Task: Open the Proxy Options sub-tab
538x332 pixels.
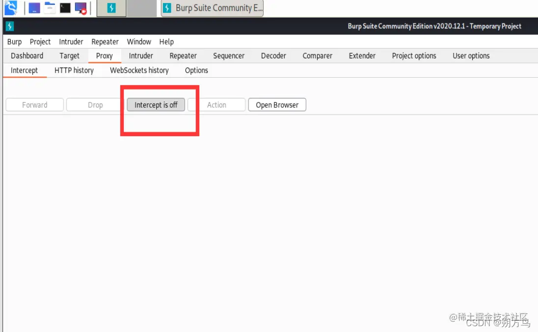Action: (197, 71)
